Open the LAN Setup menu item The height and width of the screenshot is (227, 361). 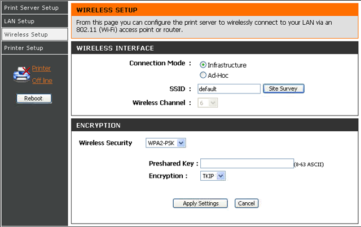pyautogui.click(x=35, y=21)
